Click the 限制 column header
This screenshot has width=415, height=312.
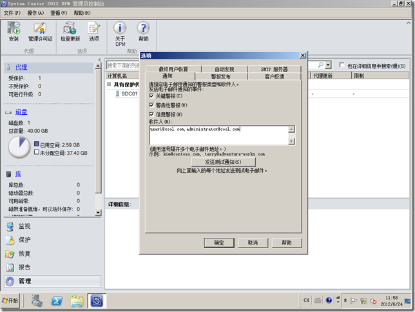tap(380, 76)
